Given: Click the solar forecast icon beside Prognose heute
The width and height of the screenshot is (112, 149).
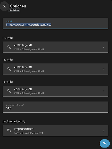Looking at the screenshot, I should click(9, 131).
